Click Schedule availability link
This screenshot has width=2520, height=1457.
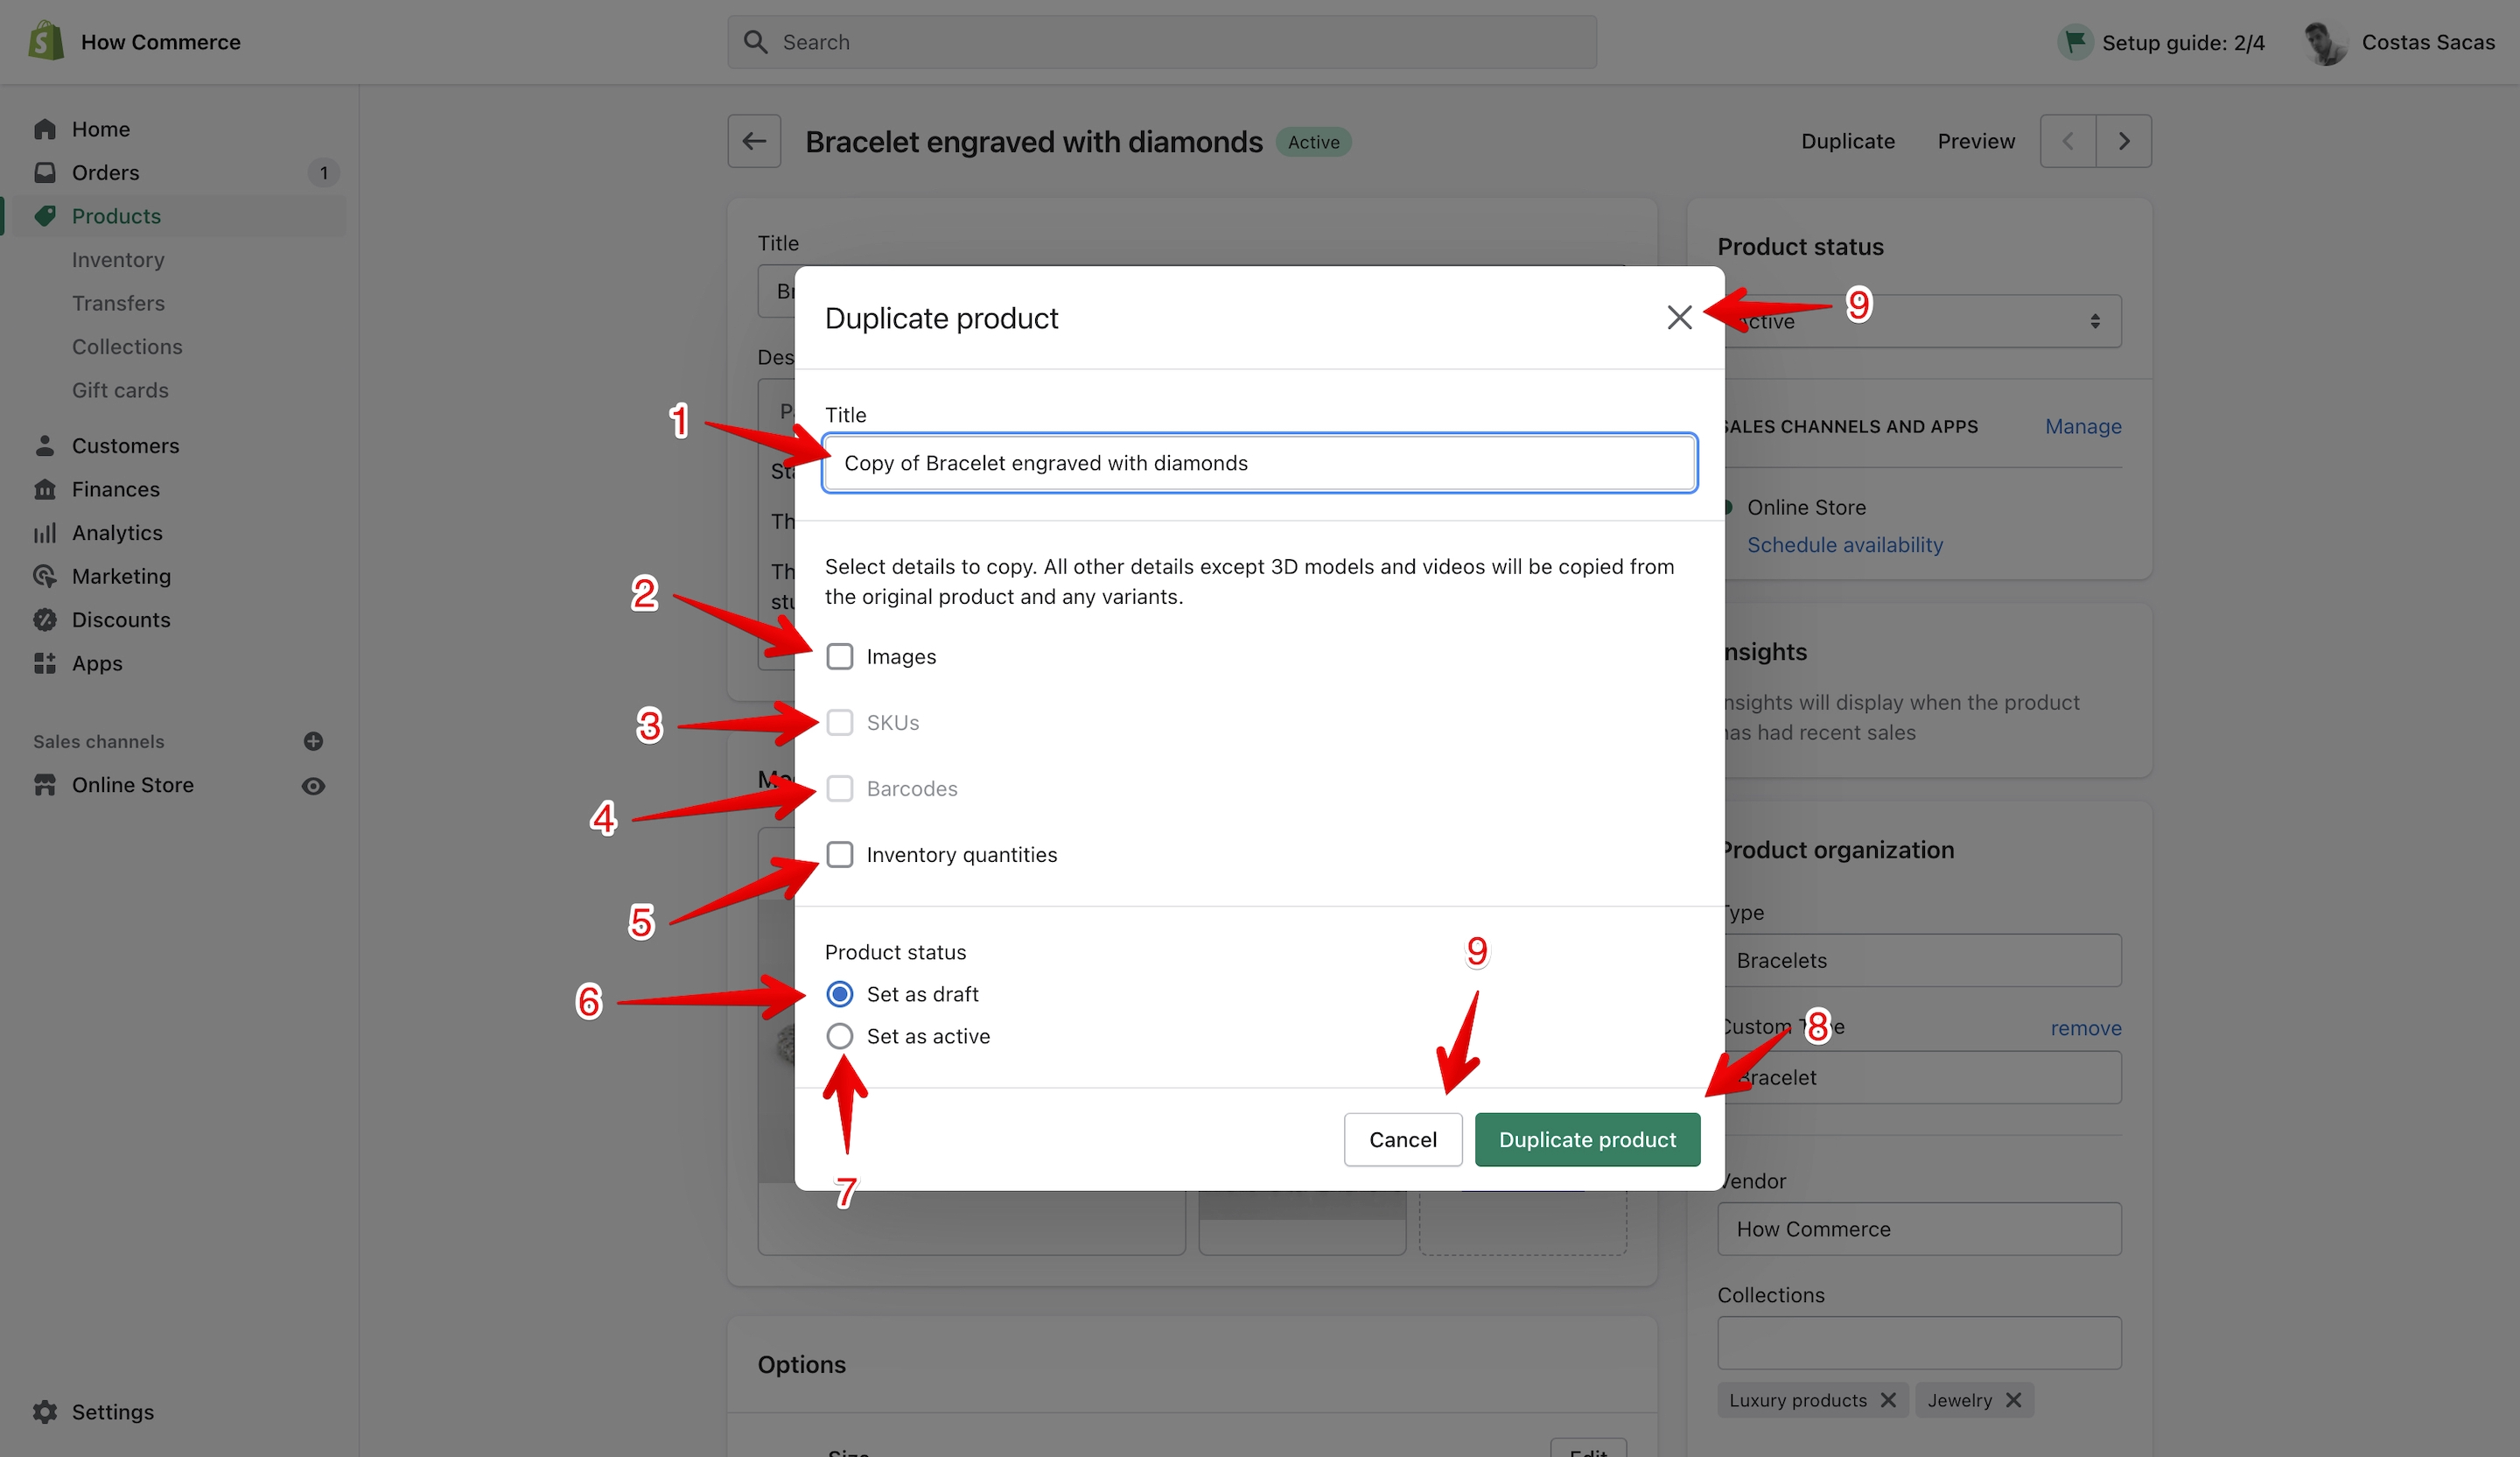tap(1845, 545)
